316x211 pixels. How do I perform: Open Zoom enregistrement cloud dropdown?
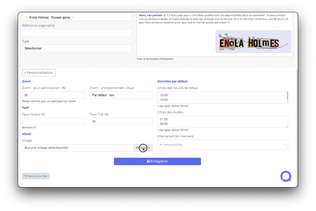tap(121, 95)
